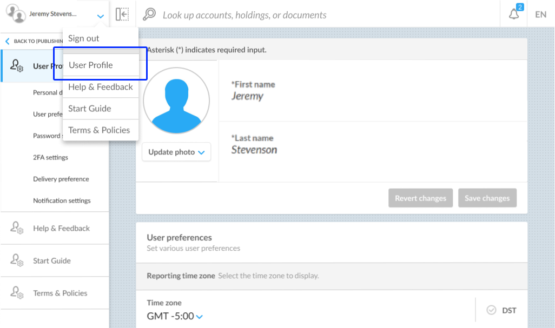
Task: Open Notification settings in the sidebar
Action: click(x=62, y=200)
